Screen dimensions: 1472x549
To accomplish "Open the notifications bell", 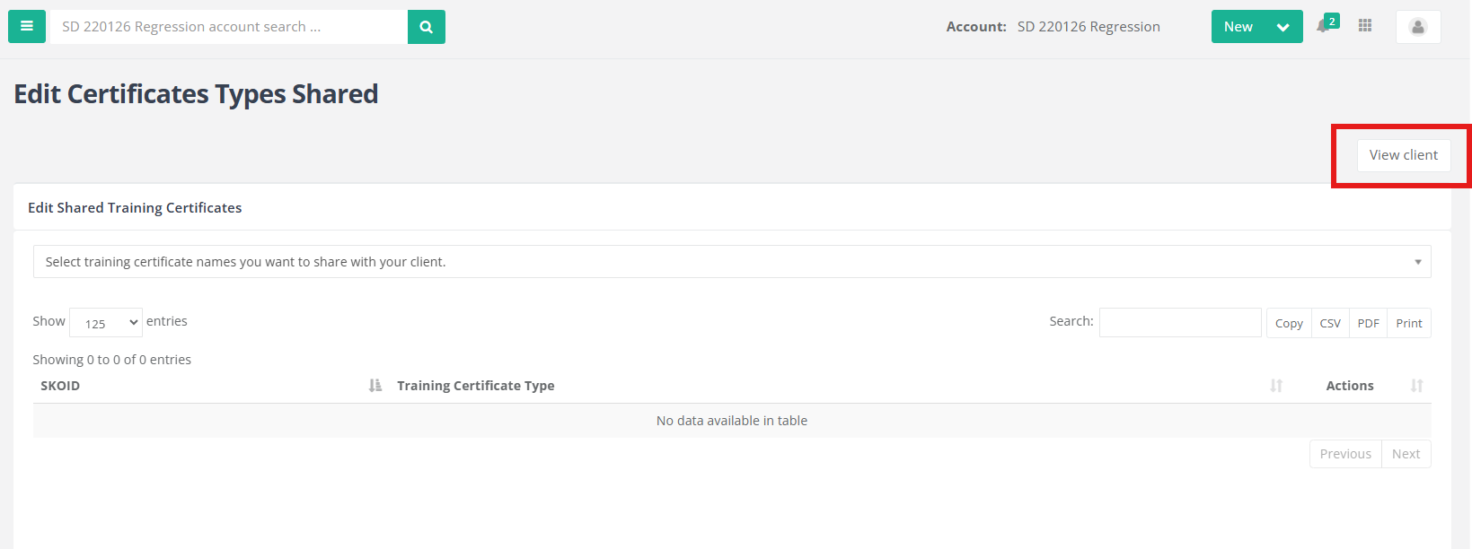I will (x=1324, y=26).
